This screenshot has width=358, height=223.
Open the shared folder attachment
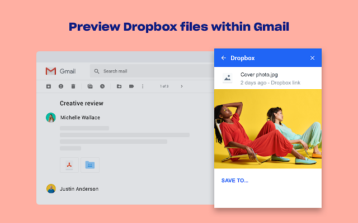tap(90, 165)
